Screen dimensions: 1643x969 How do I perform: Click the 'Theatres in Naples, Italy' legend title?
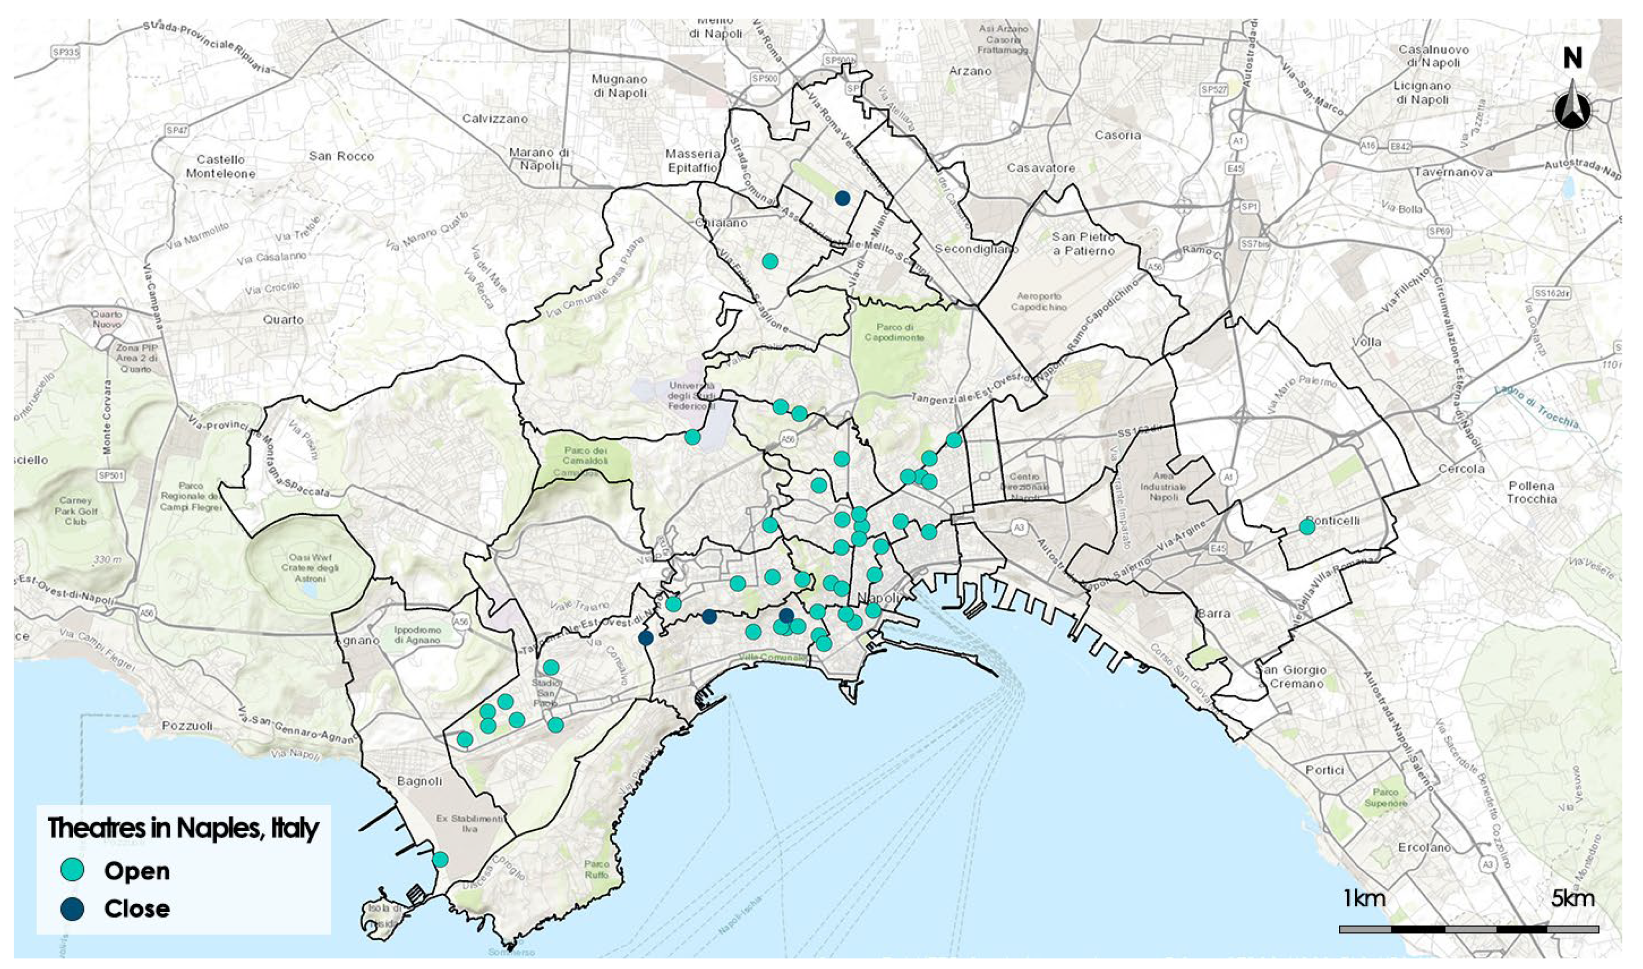(x=183, y=828)
